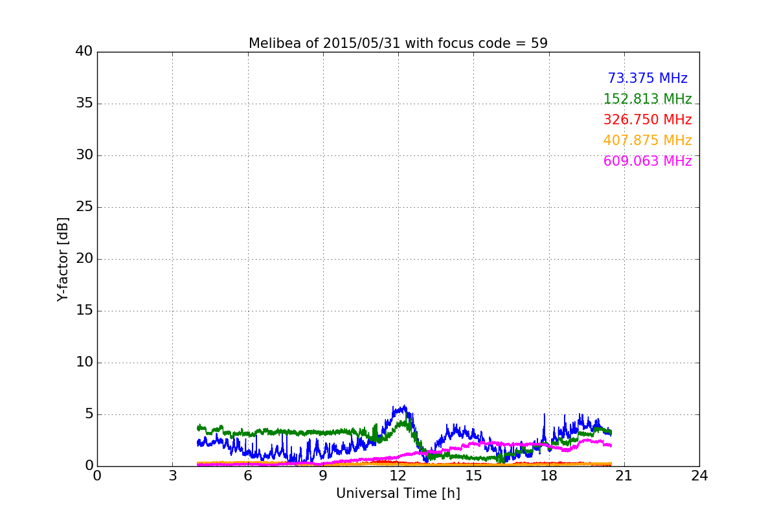The image size is (777, 518).
Task: Click the 'Universal Time [h]' axis label
Action: (398, 493)
